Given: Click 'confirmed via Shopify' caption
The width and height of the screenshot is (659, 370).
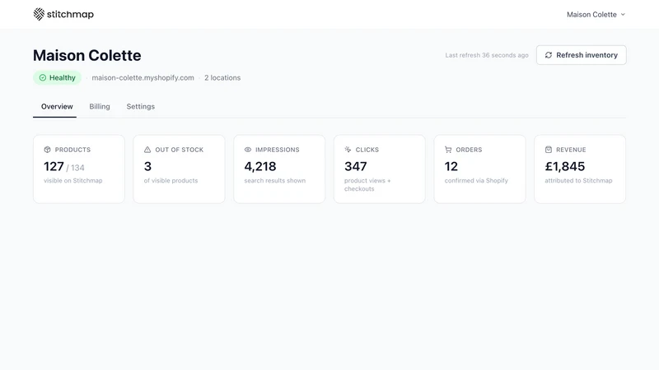Looking at the screenshot, I should click(x=476, y=181).
